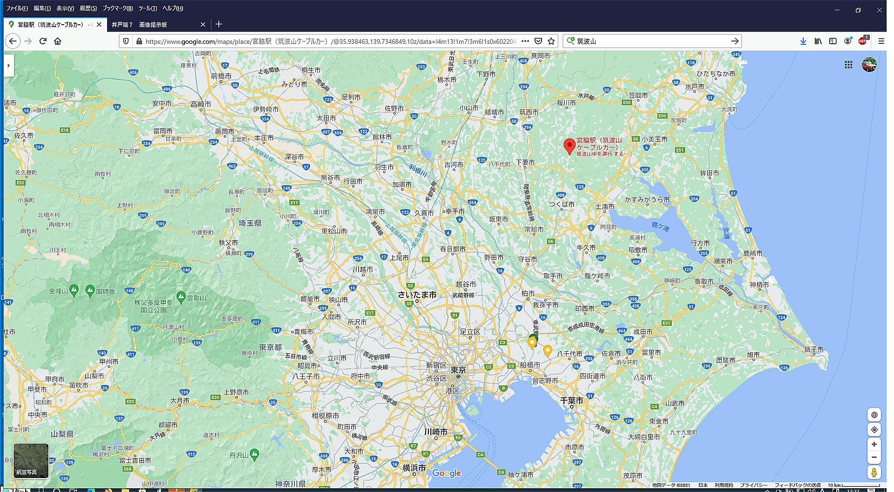Click the さいたま市 city label
Viewport: 894px width, 492px height.
[417, 294]
